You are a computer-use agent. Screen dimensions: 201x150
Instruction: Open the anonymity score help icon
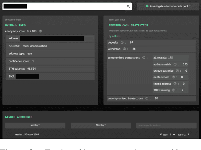(40, 31)
